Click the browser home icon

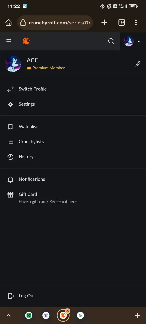pos(9,23)
